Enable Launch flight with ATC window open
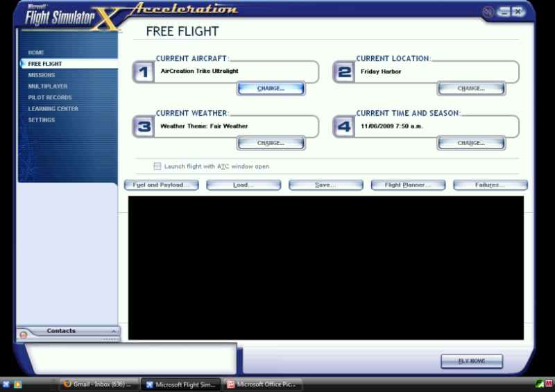Screen dimensions: 555x392 pyautogui.click(x=157, y=167)
